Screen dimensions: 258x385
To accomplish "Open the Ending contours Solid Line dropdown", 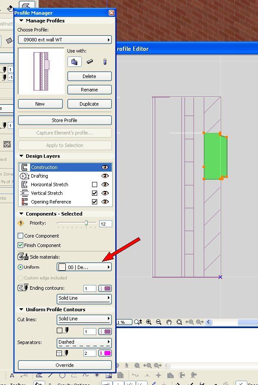I will tap(84, 298).
